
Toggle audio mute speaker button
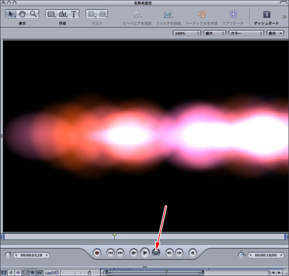[x=192, y=253]
